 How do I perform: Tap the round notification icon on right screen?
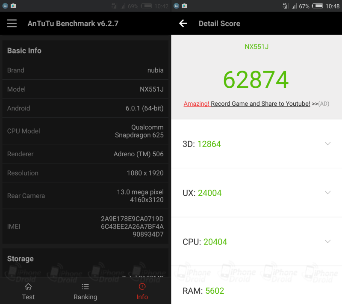177,6
